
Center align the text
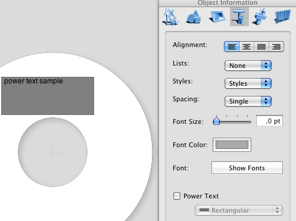pyautogui.click(x=247, y=46)
